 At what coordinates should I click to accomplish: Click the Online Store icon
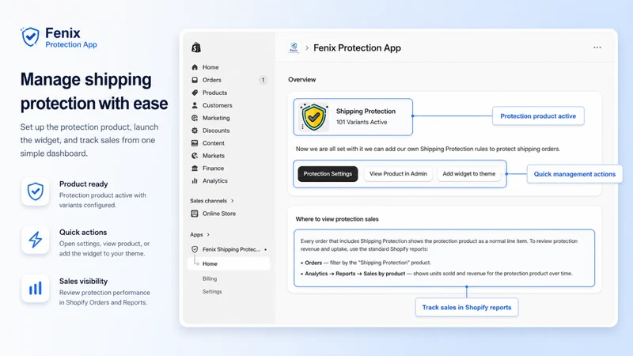coord(195,214)
